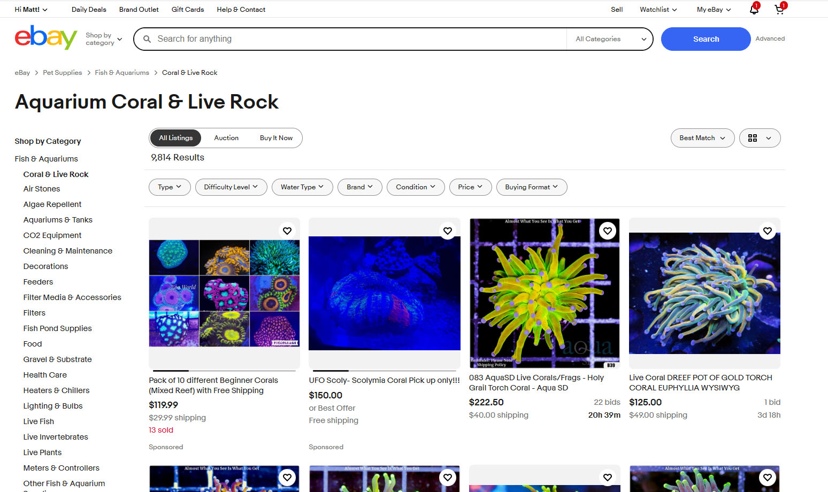Watch the DREEF POT OF GOLD TORCH listing
This screenshot has width=828, height=492.
(768, 230)
